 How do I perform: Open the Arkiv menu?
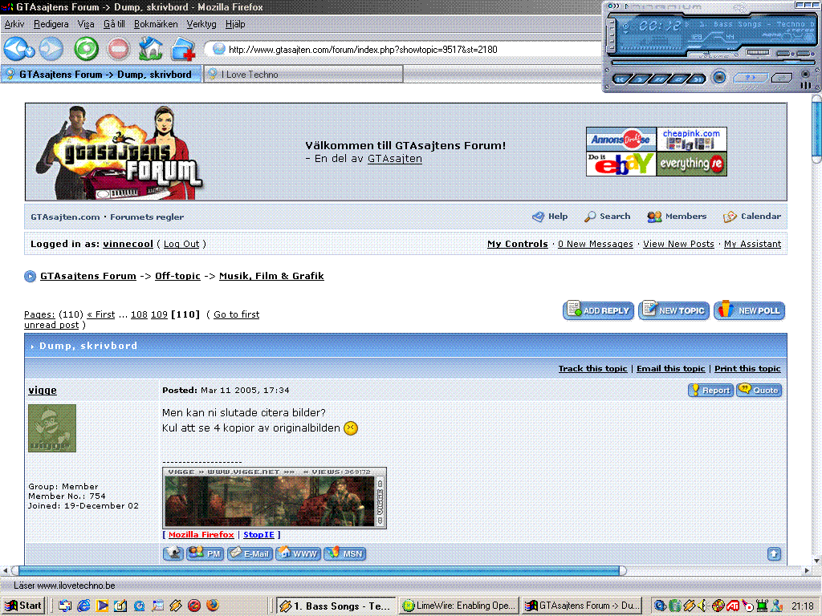pyautogui.click(x=14, y=24)
